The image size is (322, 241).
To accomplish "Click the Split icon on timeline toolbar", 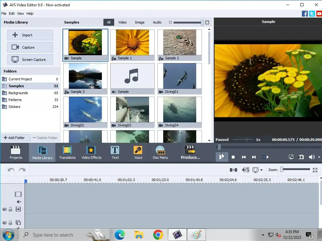I will click(x=233, y=170).
